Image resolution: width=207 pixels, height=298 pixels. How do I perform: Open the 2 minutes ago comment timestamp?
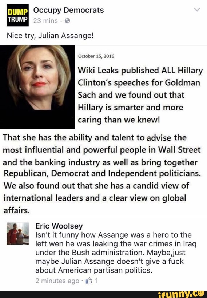pos(57,281)
